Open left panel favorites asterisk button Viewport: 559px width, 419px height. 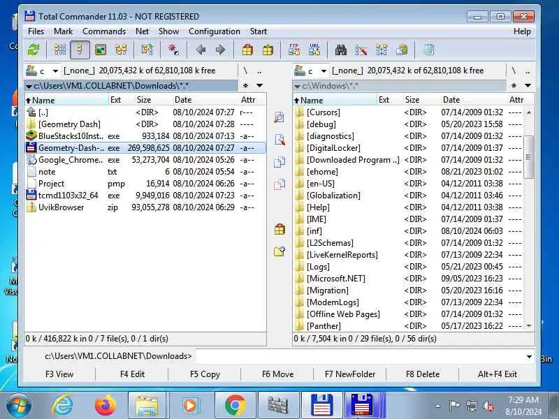(x=246, y=85)
